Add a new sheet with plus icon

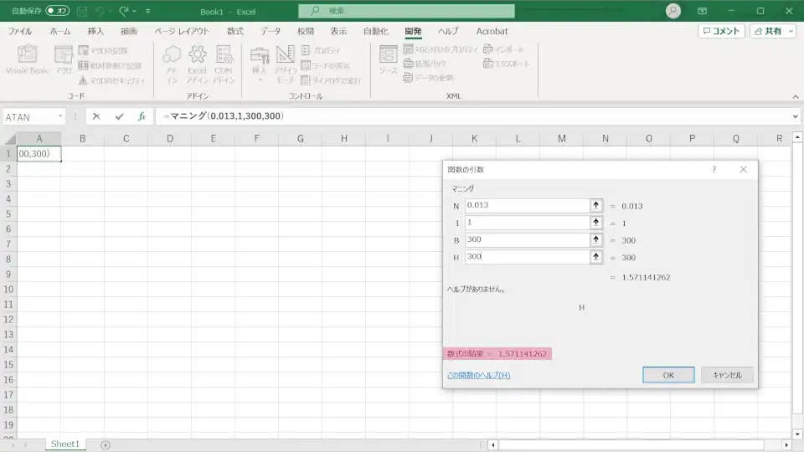coord(106,444)
